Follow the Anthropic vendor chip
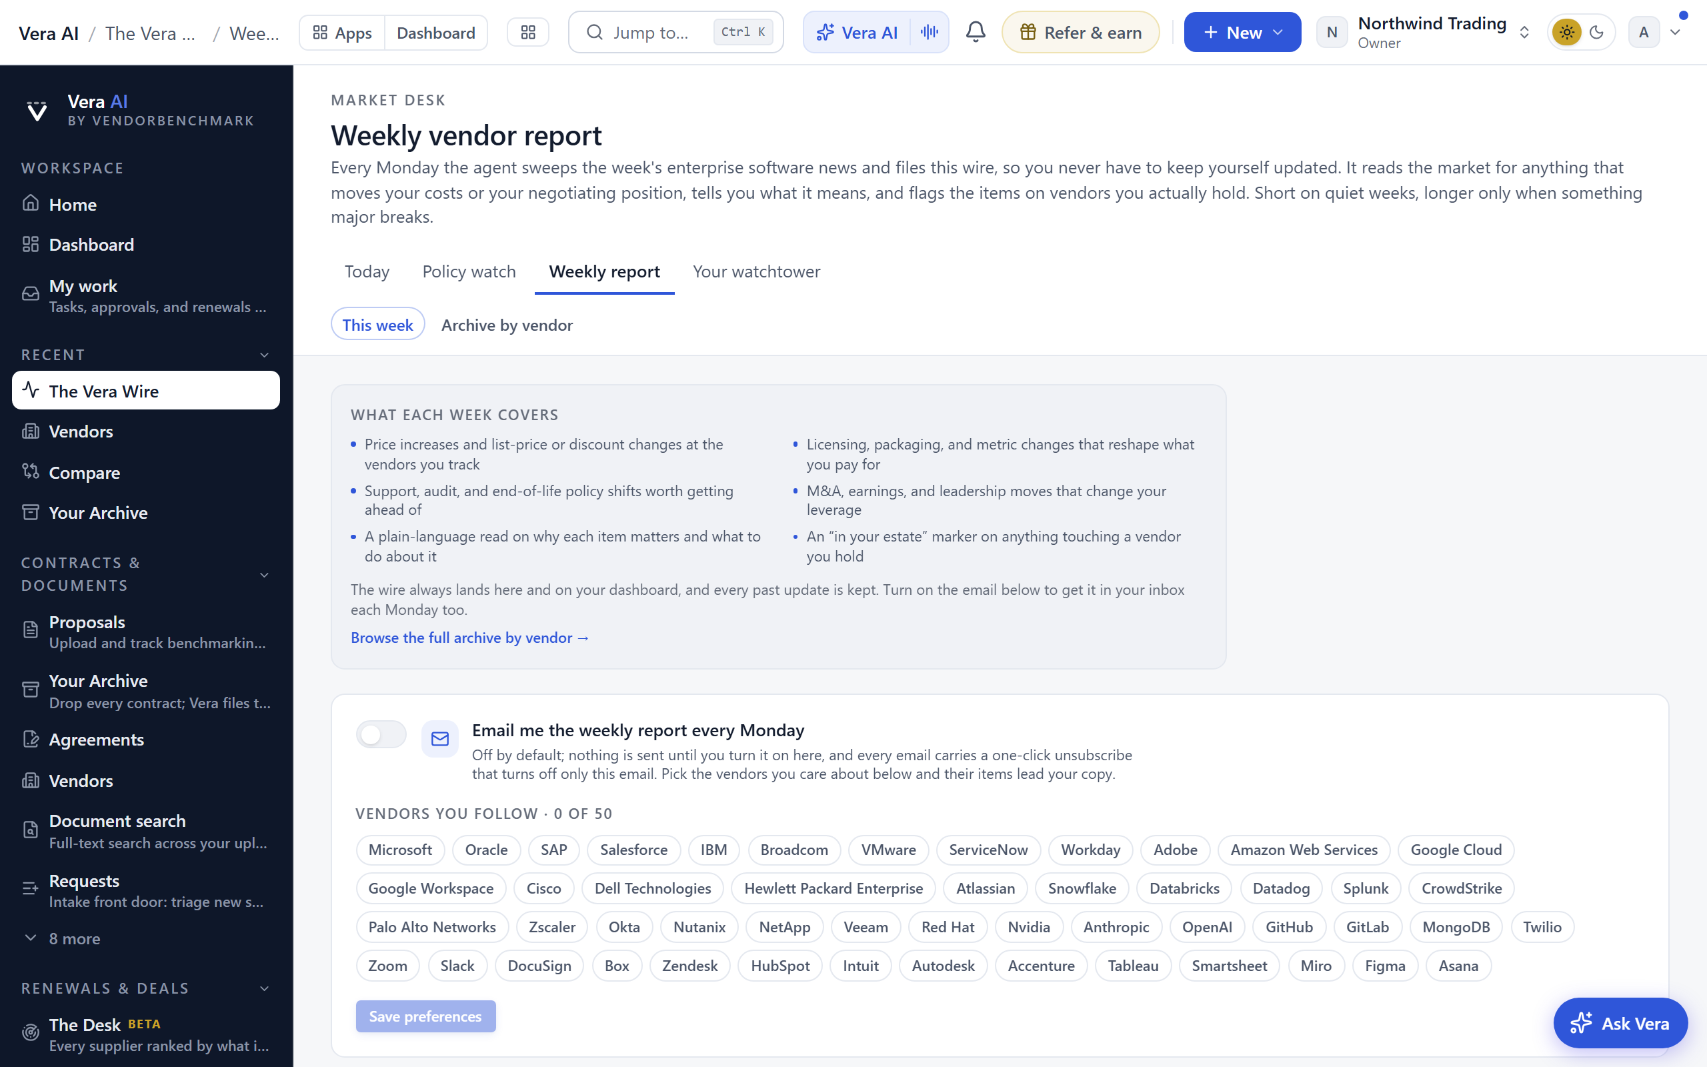1707x1067 pixels. point(1116,927)
